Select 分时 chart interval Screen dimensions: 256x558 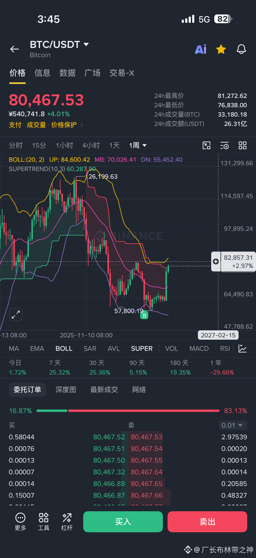(x=16, y=145)
